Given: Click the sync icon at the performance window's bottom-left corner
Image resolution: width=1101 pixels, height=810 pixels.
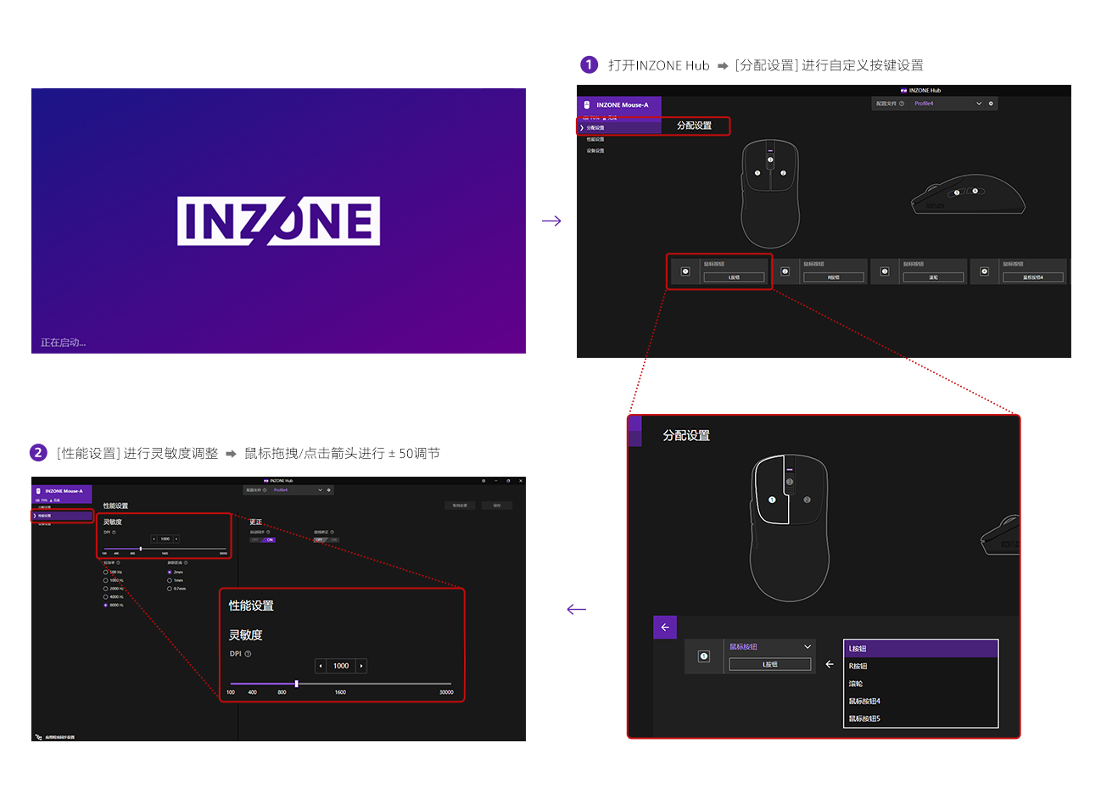Looking at the screenshot, I should pos(38,737).
